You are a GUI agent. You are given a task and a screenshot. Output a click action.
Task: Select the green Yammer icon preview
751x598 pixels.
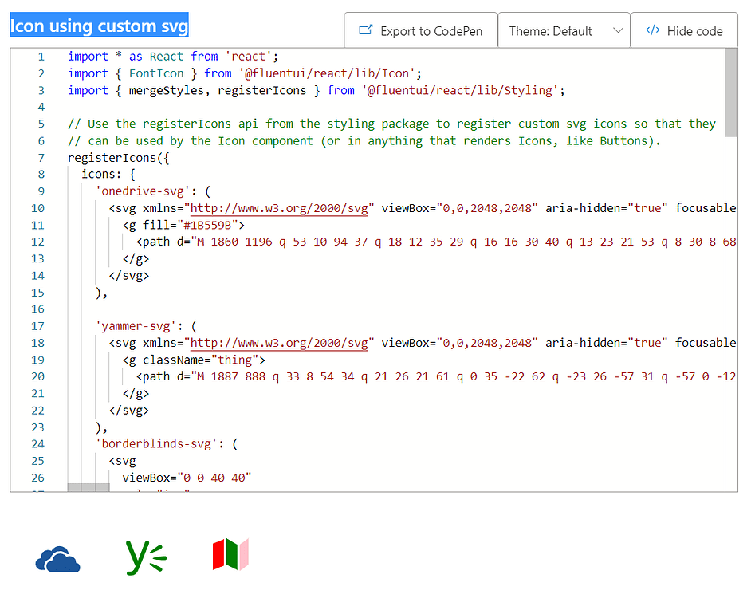click(144, 557)
